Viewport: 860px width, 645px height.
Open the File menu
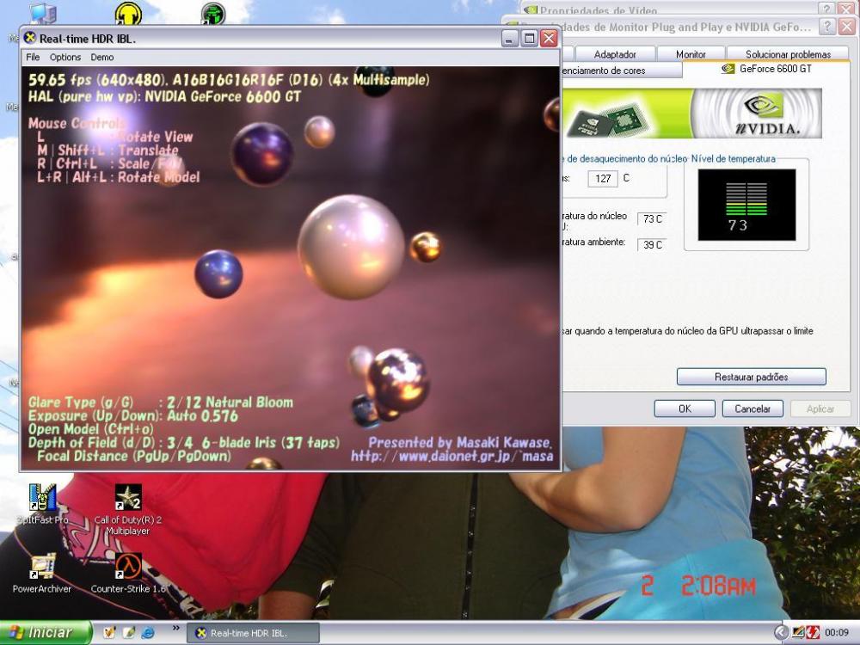click(x=33, y=58)
